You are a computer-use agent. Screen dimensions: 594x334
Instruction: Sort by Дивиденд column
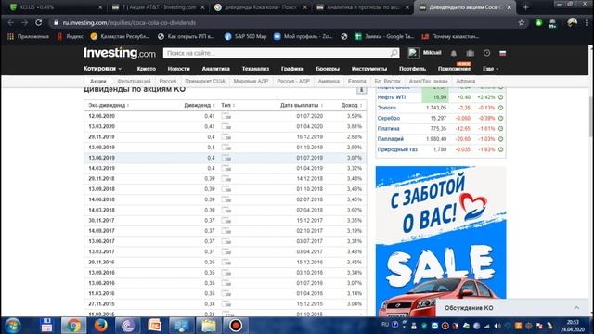(x=200, y=105)
